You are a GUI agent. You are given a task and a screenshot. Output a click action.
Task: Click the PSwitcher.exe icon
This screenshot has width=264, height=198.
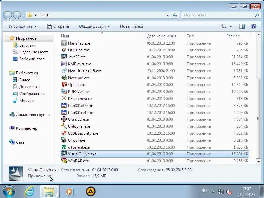point(64,98)
